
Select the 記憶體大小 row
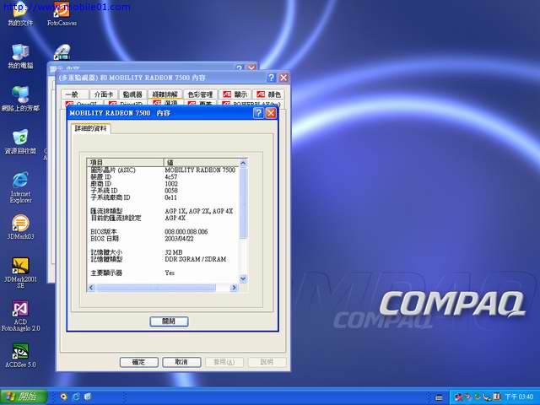(163, 252)
